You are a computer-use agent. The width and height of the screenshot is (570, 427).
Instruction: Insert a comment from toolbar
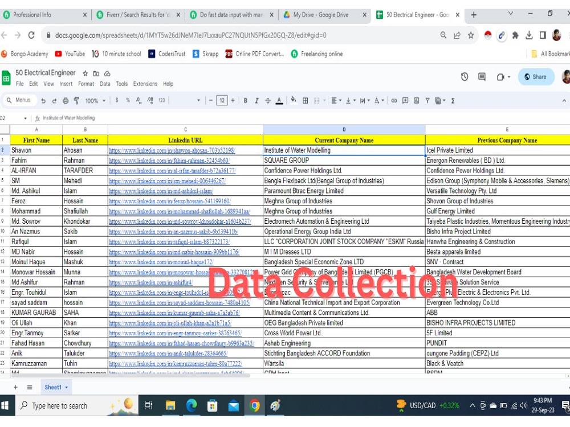405,101
